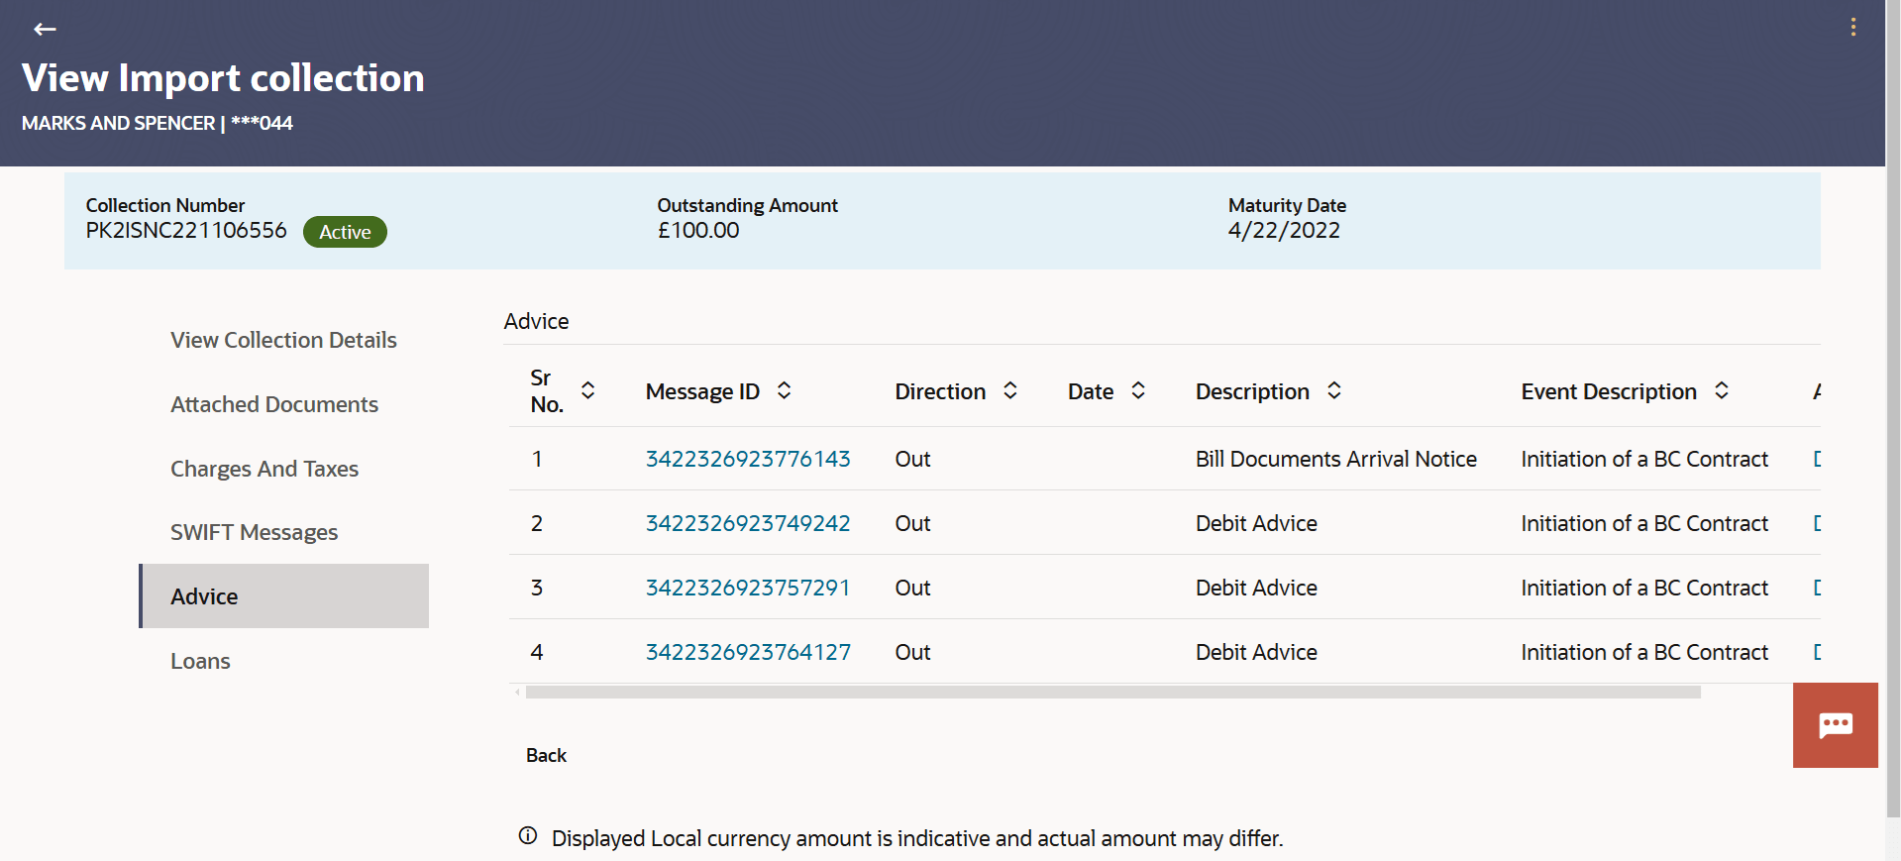Image resolution: width=1901 pixels, height=861 pixels.
Task: Go to SWIFT Messages section
Action: pos(254,532)
